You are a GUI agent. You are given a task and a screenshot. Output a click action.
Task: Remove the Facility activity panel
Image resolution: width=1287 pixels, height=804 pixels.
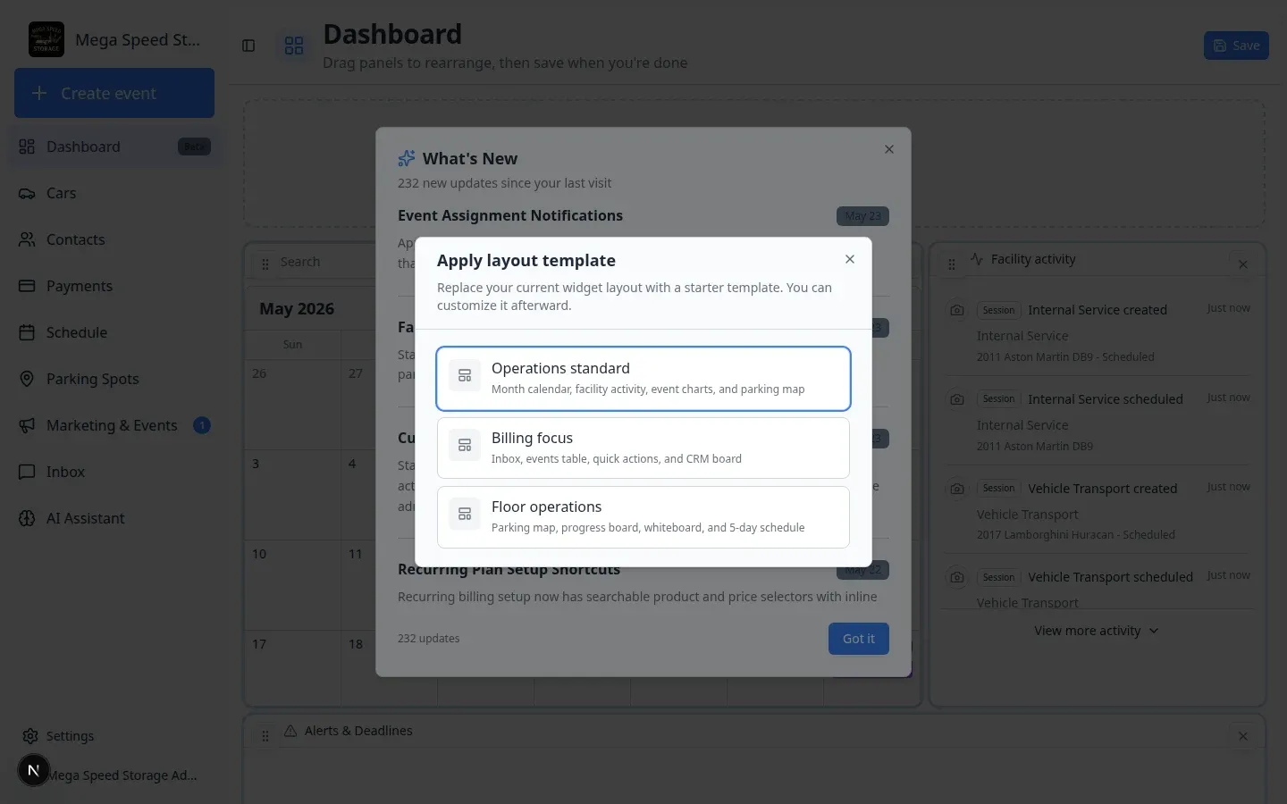[1243, 264]
